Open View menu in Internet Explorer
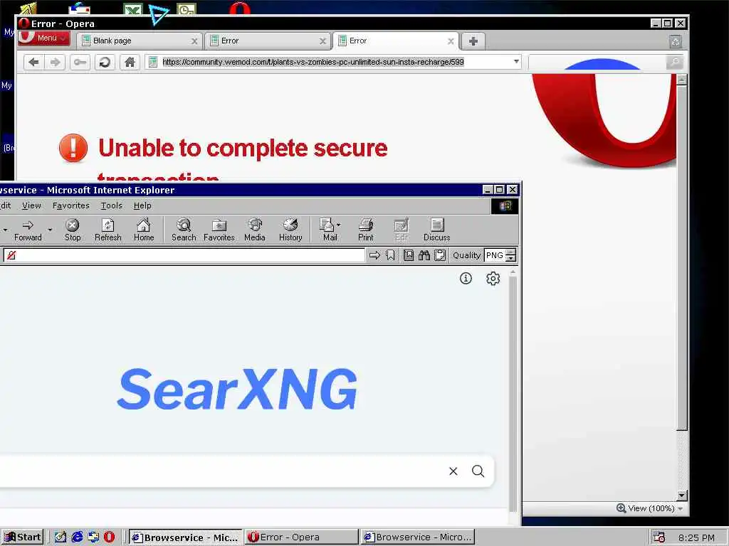 pyautogui.click(x=31, y=205)
